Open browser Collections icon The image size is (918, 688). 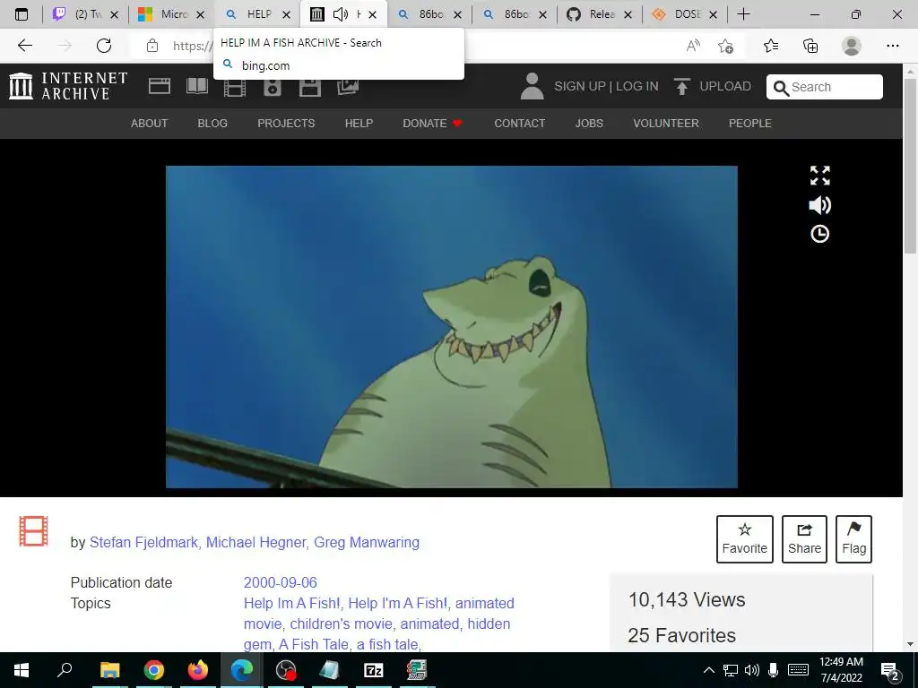click(810, 45)
